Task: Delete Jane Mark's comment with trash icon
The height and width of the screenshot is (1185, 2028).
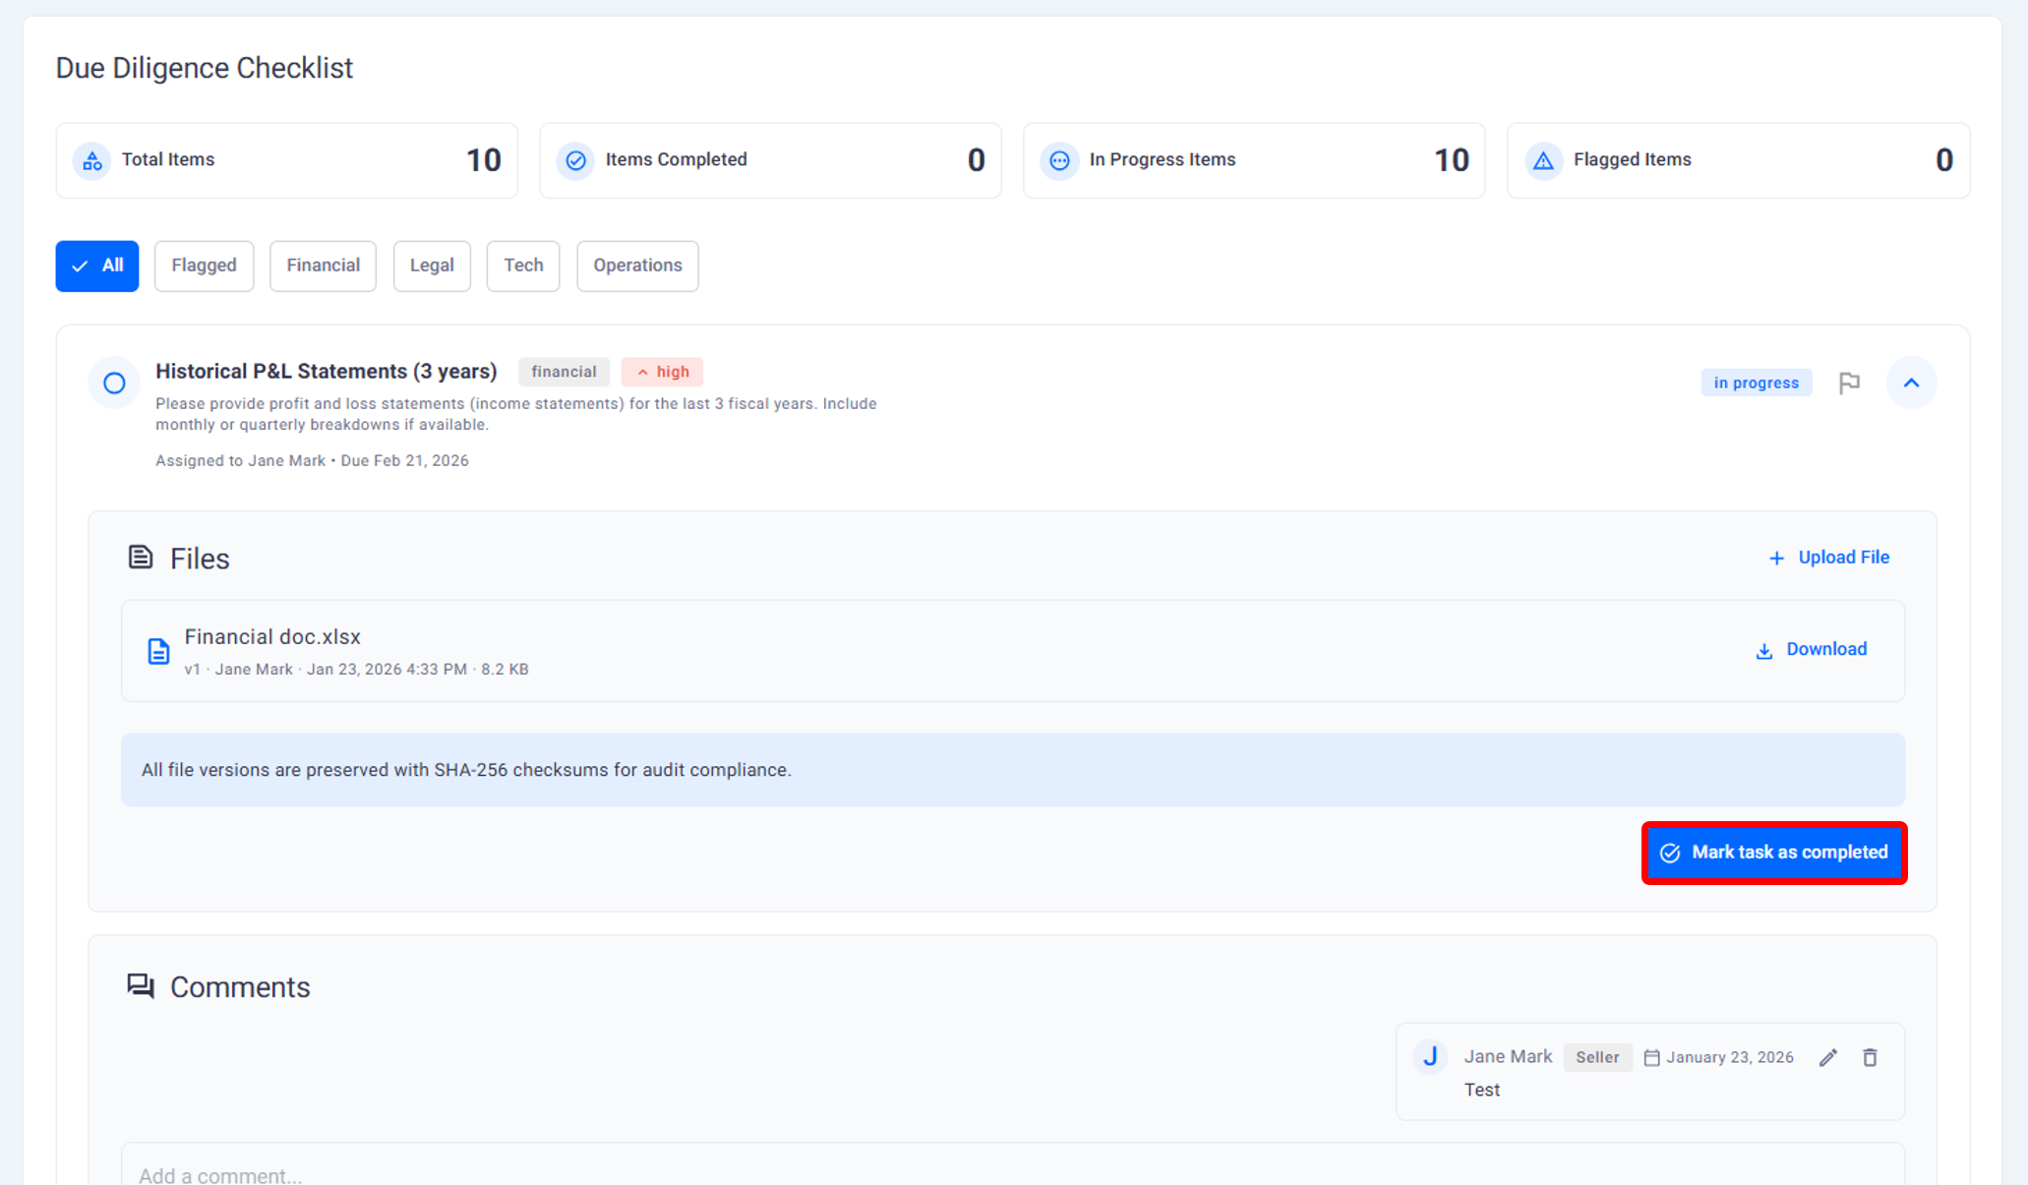Action: [x=1870, y=1057]
